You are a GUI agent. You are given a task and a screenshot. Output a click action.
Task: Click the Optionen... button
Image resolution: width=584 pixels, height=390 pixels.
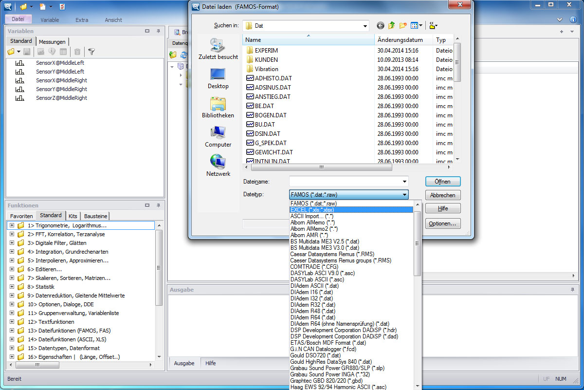pyautogui.click(x=442, y=224)
